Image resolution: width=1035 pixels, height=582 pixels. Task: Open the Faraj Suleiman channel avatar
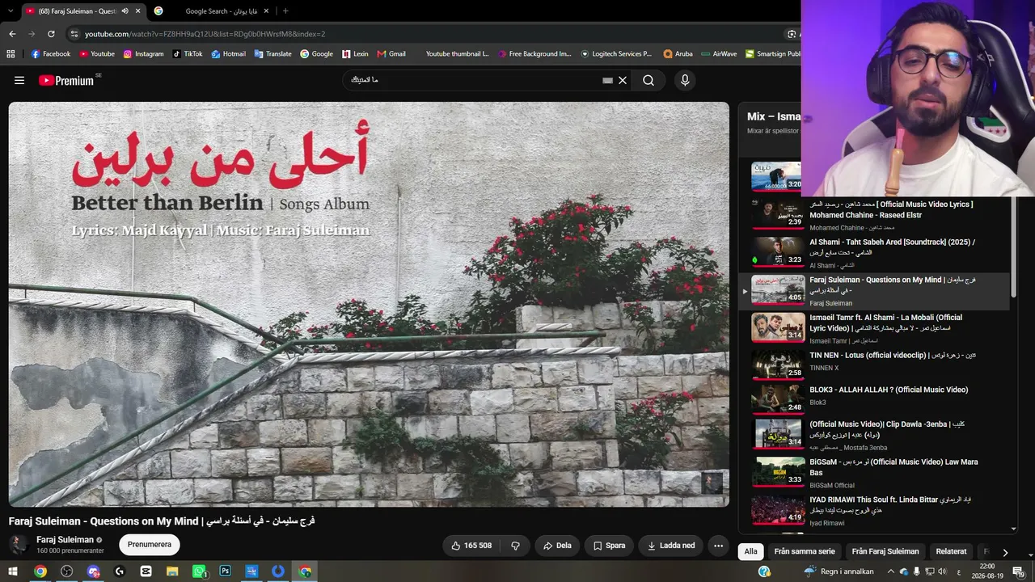[19, 544]
